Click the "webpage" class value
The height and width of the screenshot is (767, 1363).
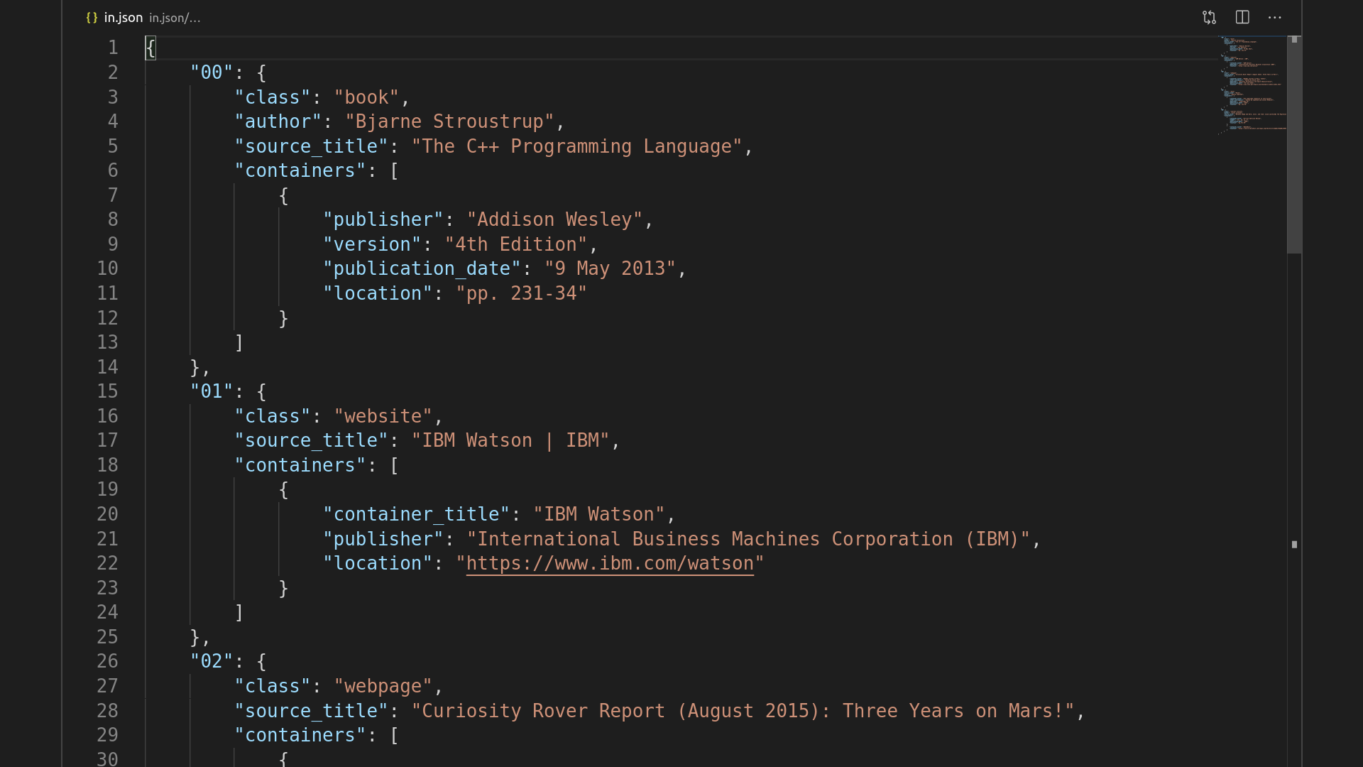(x=383, y=686)
